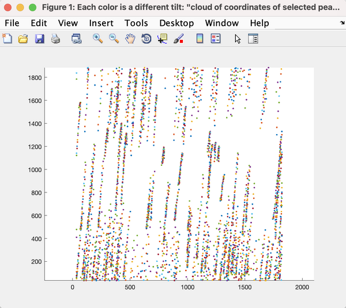The image size is (346, 308).
Task: Click the y-axis tick label 1400
Action: click(x=35, y=124)
